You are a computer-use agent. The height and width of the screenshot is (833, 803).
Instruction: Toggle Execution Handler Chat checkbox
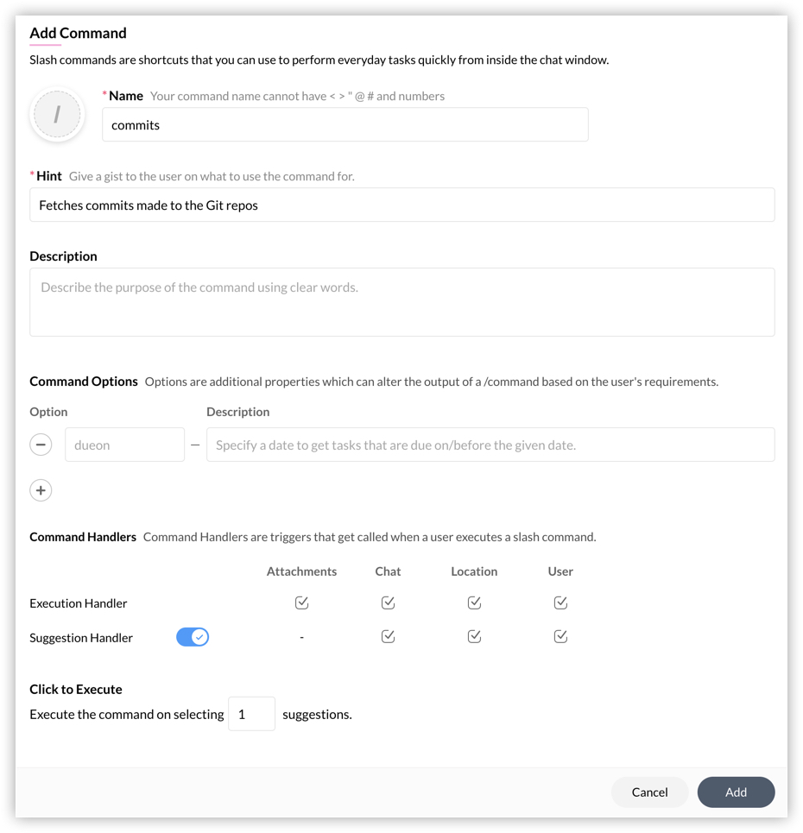(388, 603)
